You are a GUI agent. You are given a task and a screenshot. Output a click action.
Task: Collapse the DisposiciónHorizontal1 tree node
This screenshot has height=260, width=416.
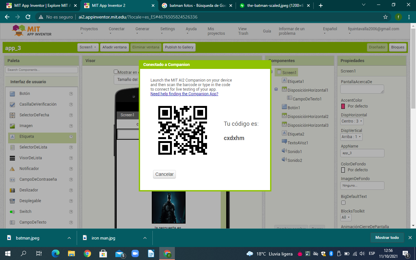pyautogui.click(x=276, y=89)
